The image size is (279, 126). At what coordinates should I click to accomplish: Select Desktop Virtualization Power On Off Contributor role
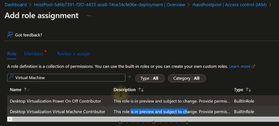55,101
